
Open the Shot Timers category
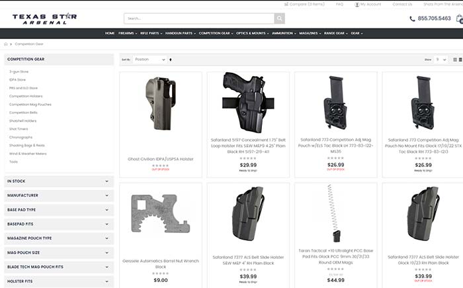[x=19, y=129]
